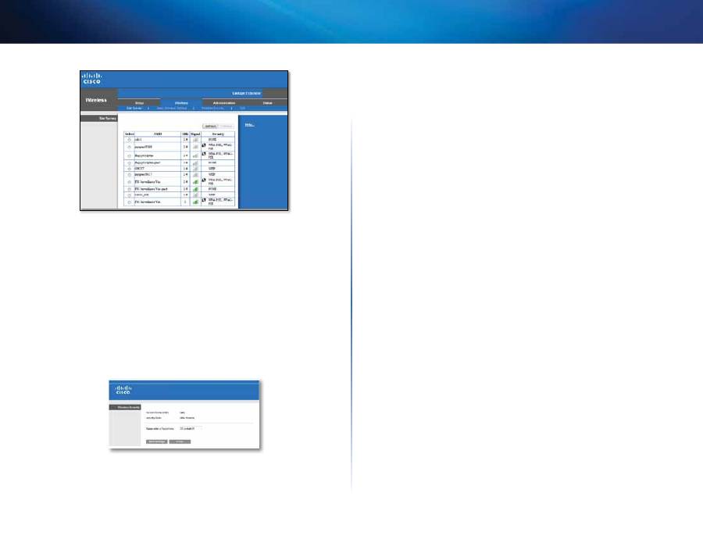The image size is (703, 543).
Task: Select radio button of the second listed SSID
Action: [x=129, y=146]
